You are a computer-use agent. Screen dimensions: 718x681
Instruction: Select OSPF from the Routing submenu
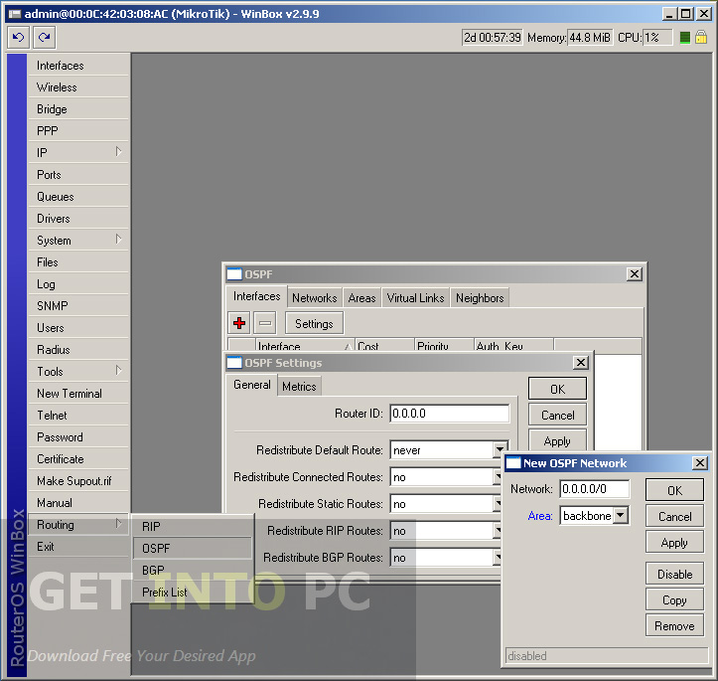[x=193, y=548]
